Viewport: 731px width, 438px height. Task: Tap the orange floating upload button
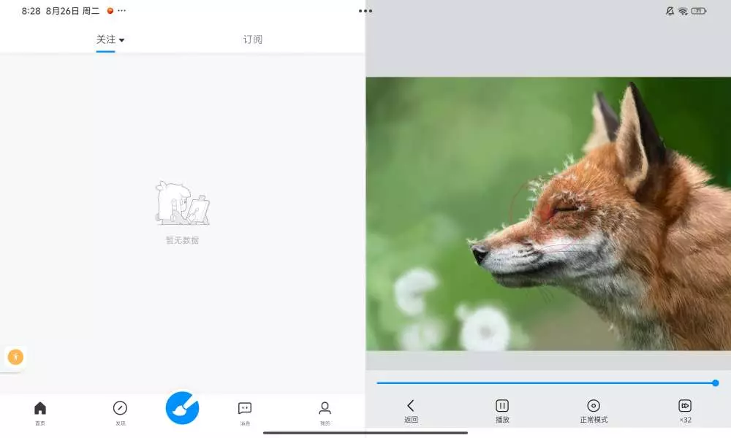click(x=15, y=357)
